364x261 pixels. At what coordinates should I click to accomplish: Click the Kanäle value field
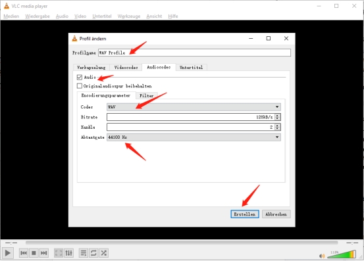click(191, 127)
